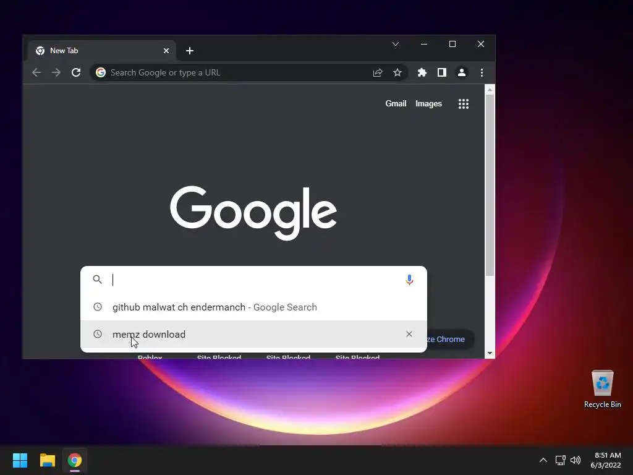
Task: Click the Customize Chrome button
Action: [x=449, y=340]
